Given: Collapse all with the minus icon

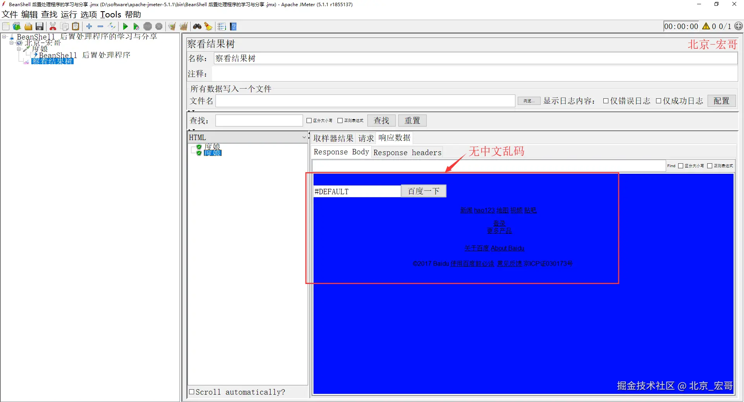Looking at the screenshot, I should [100, 26].
